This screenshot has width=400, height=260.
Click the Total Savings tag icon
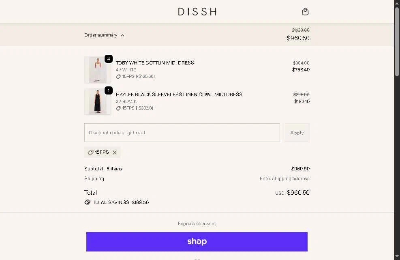coord(88,202)
